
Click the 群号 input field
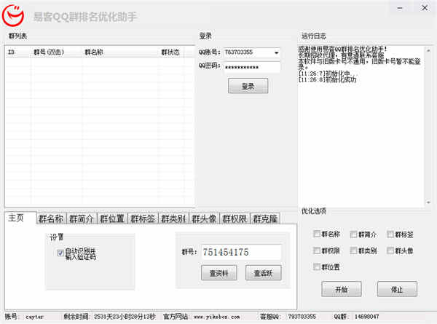coord(241,252)
